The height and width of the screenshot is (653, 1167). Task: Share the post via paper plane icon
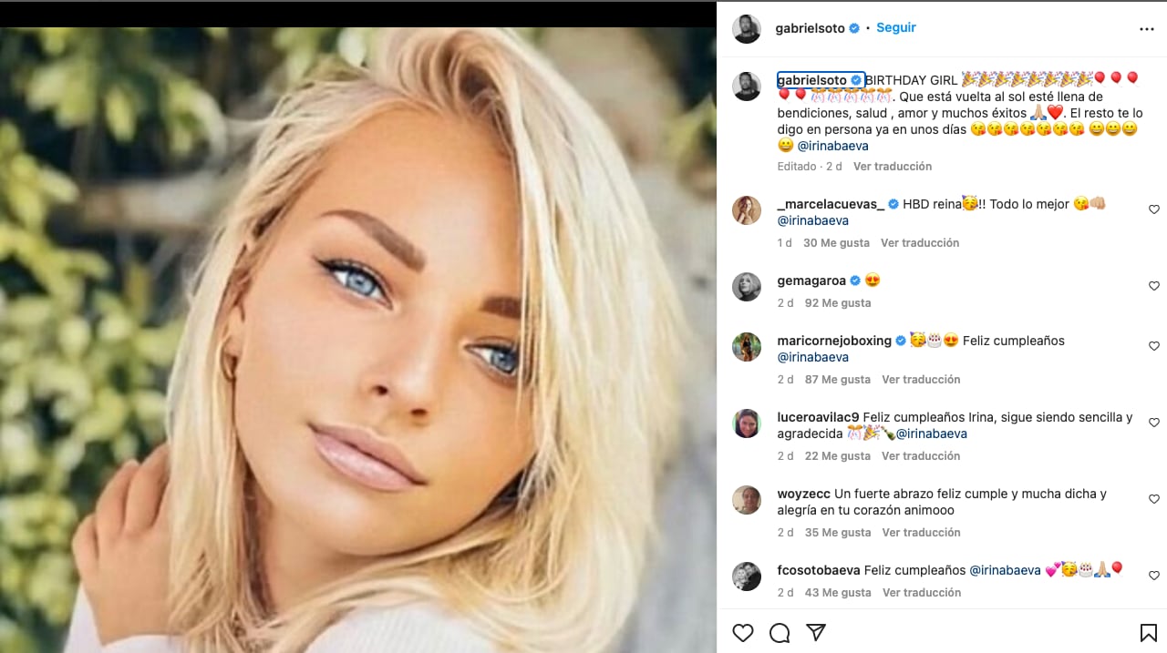pos(816,632)
